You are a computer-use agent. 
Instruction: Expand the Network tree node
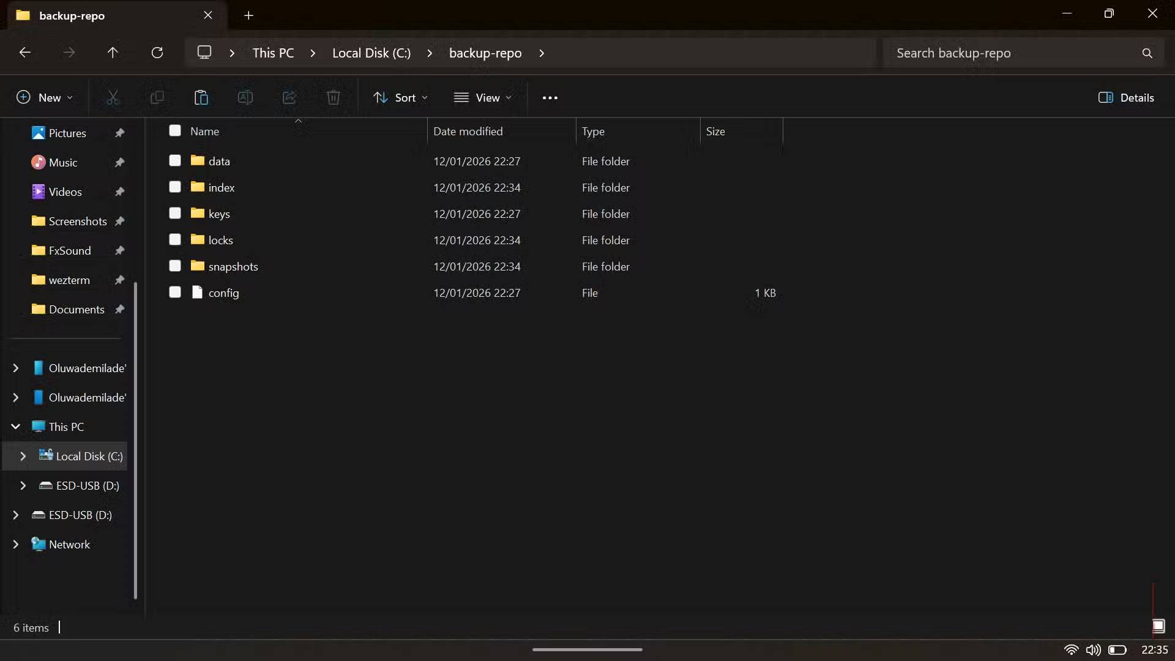[15, 544]
